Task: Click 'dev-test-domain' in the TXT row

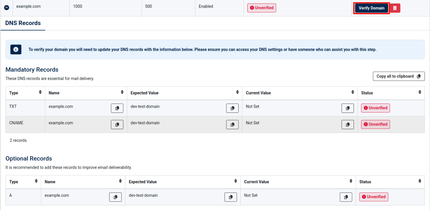Action: (145, 107)
